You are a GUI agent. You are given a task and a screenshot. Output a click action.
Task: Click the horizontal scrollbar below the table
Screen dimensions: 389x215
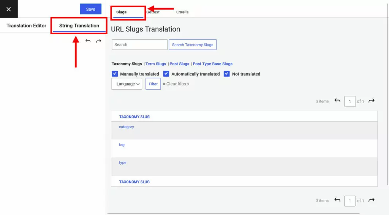(x=233, y=214)
